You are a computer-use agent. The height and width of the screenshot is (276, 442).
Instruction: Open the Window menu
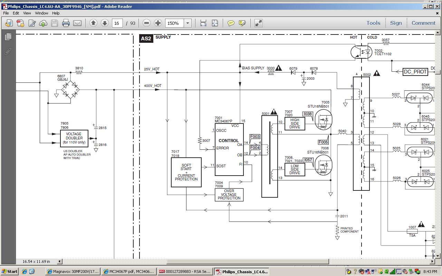(x=41, y=13)
